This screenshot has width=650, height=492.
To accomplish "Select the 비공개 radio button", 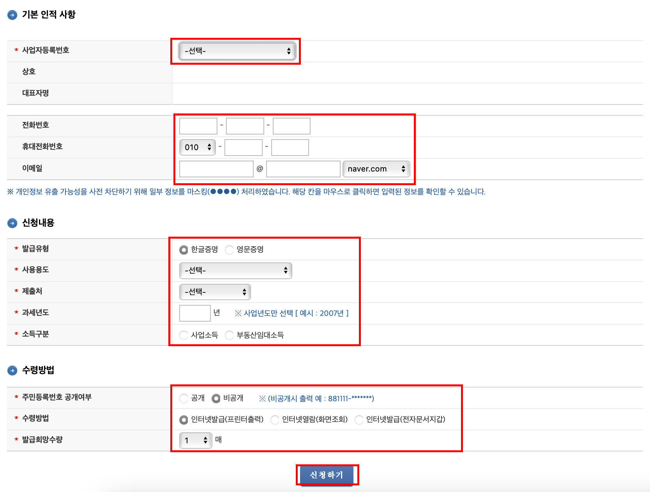I will point(216,398).
